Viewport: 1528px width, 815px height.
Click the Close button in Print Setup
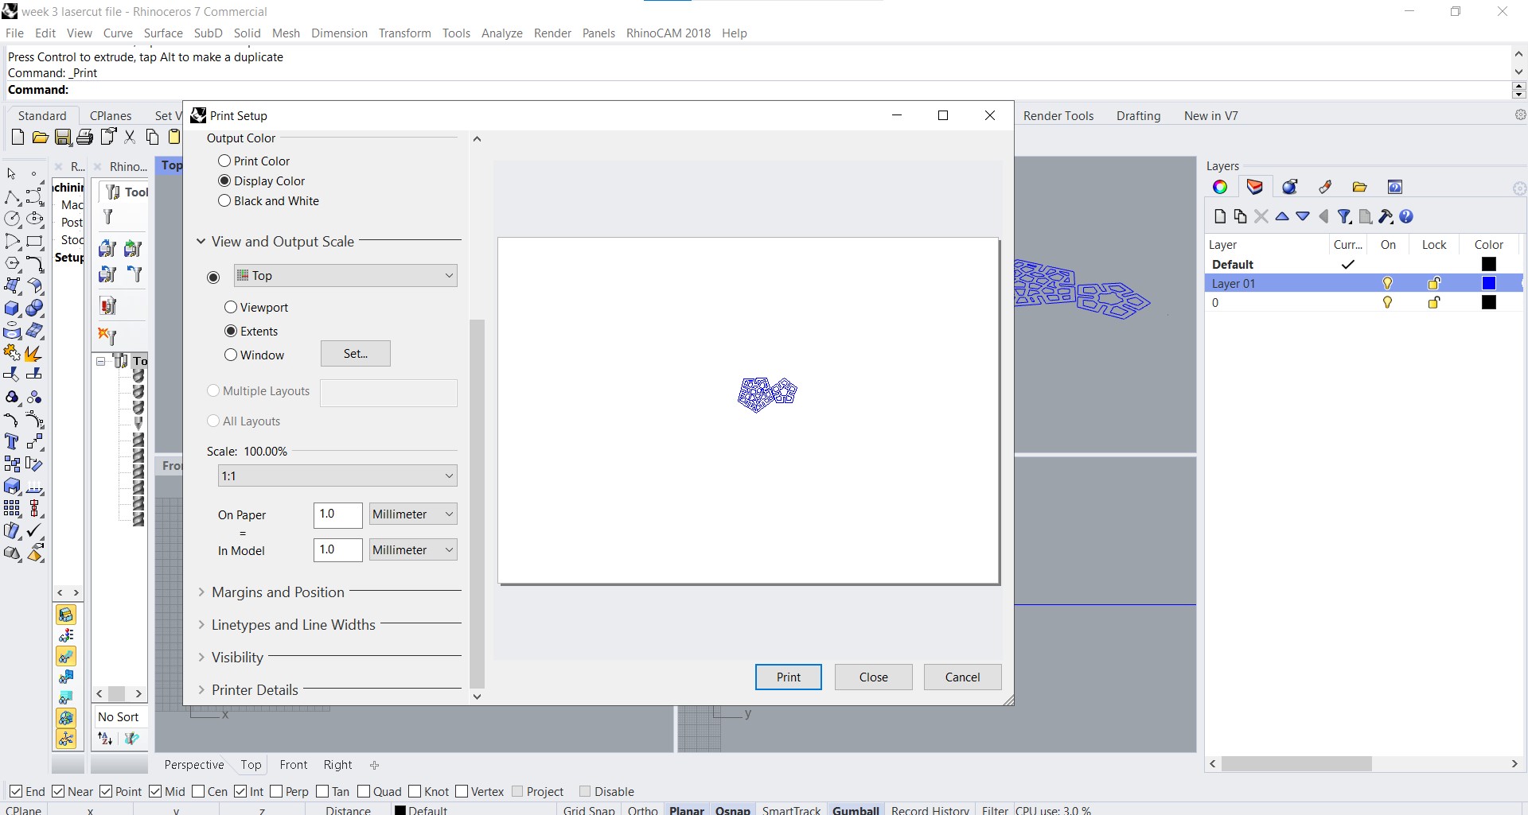pyautogui.click(x=873, y=677)
